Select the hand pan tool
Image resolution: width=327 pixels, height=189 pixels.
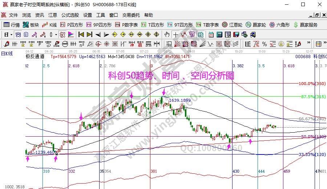[x=167, y=35]
